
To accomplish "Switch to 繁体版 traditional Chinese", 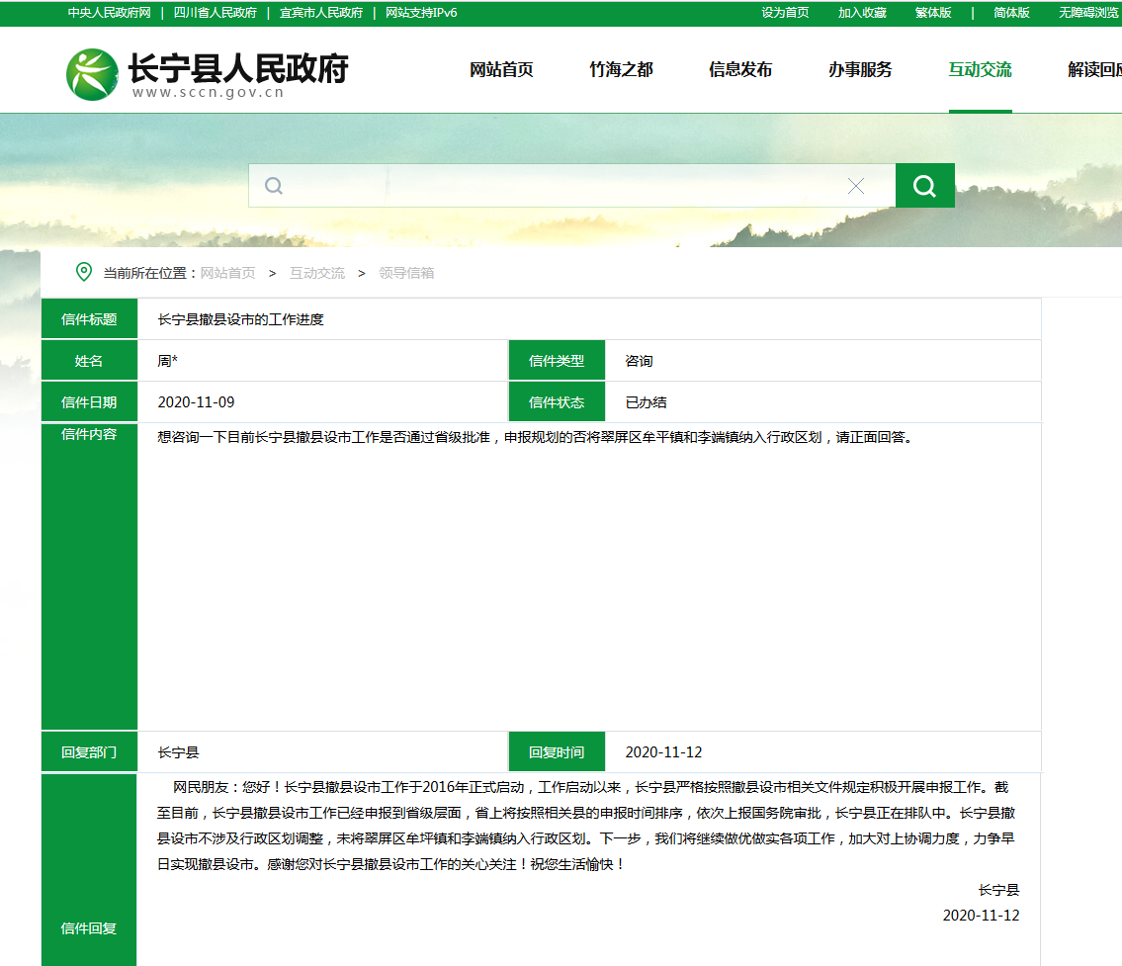I will 933,13.
